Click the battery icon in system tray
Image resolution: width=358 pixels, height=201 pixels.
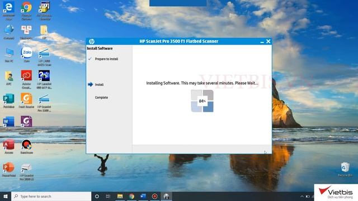pos(308,196)
